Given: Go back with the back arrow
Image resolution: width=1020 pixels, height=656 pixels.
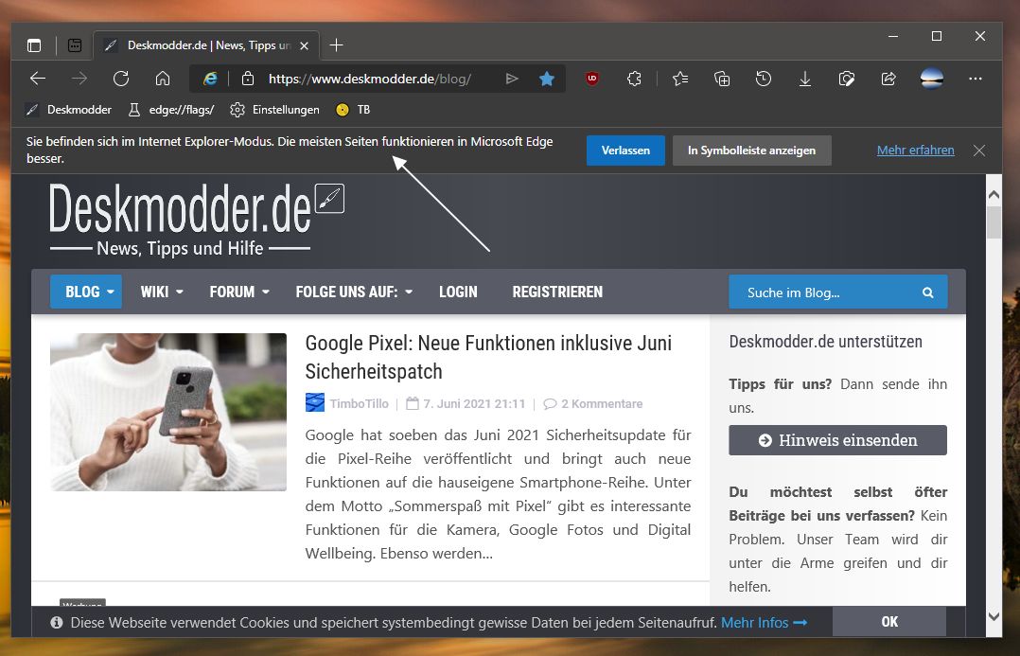Looking at the screenshot, I should [38, 79].
